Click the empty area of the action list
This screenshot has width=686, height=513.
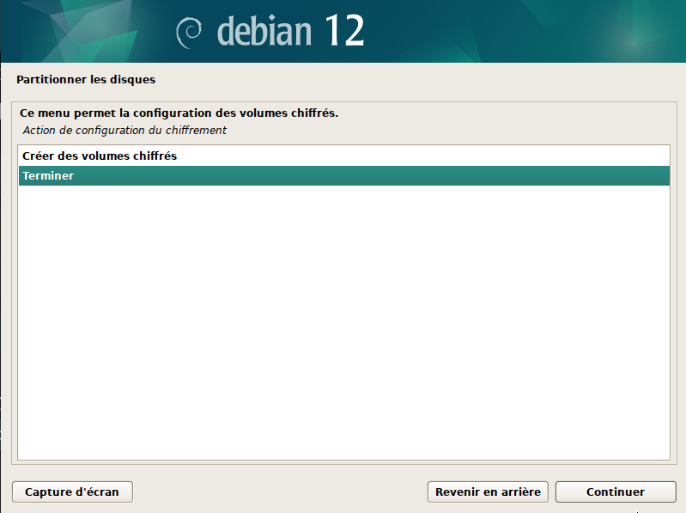(x=343, y=318)
